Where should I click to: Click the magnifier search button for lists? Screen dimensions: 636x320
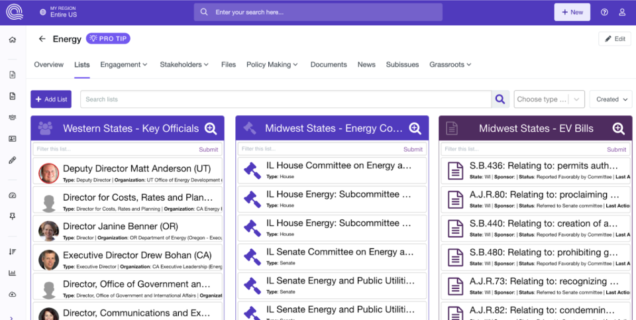click(500, 99)
